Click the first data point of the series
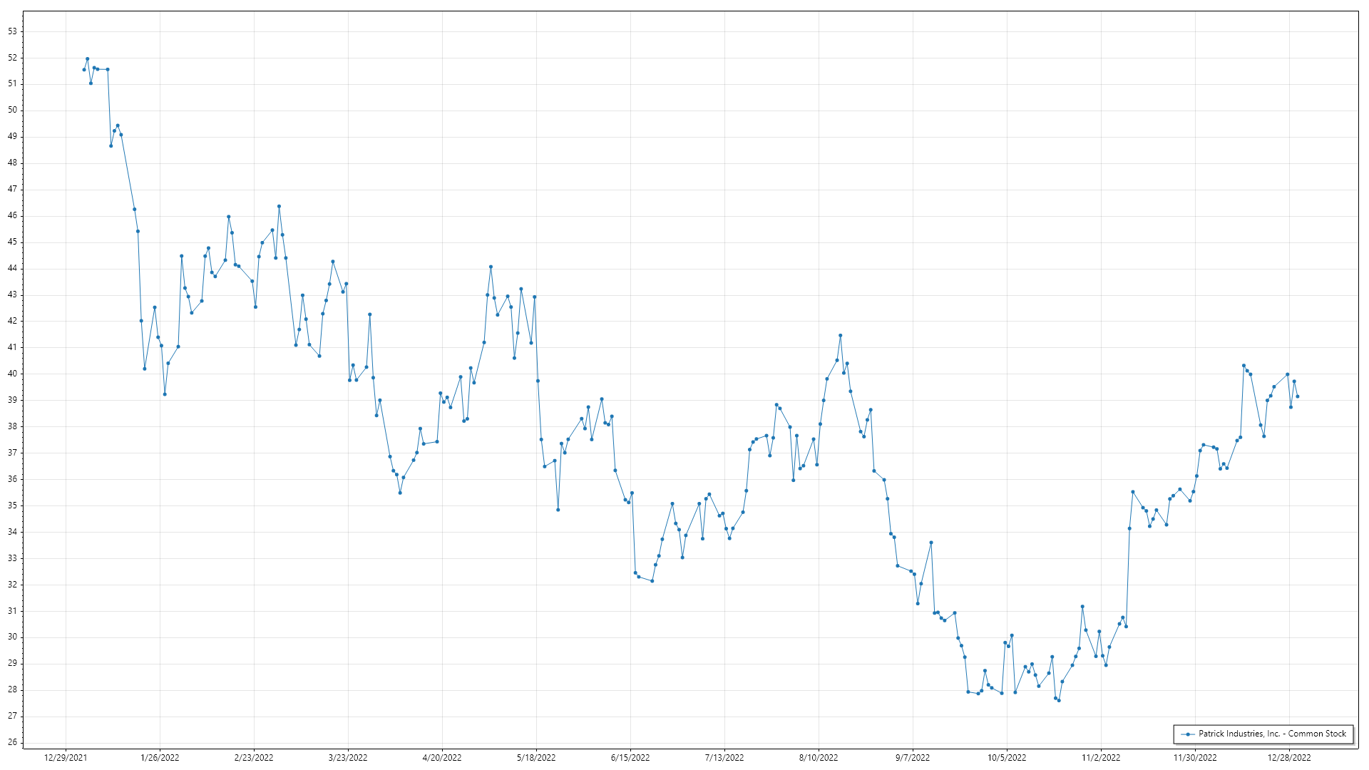1369x770 pixels. pos(84,70)
